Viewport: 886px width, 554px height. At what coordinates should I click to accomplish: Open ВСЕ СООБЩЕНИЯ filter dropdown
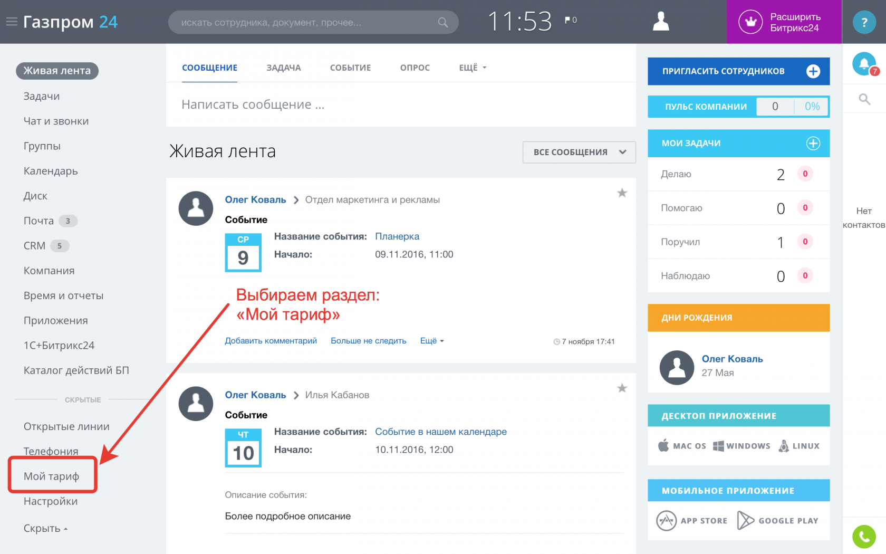click(x=579, y=152)
